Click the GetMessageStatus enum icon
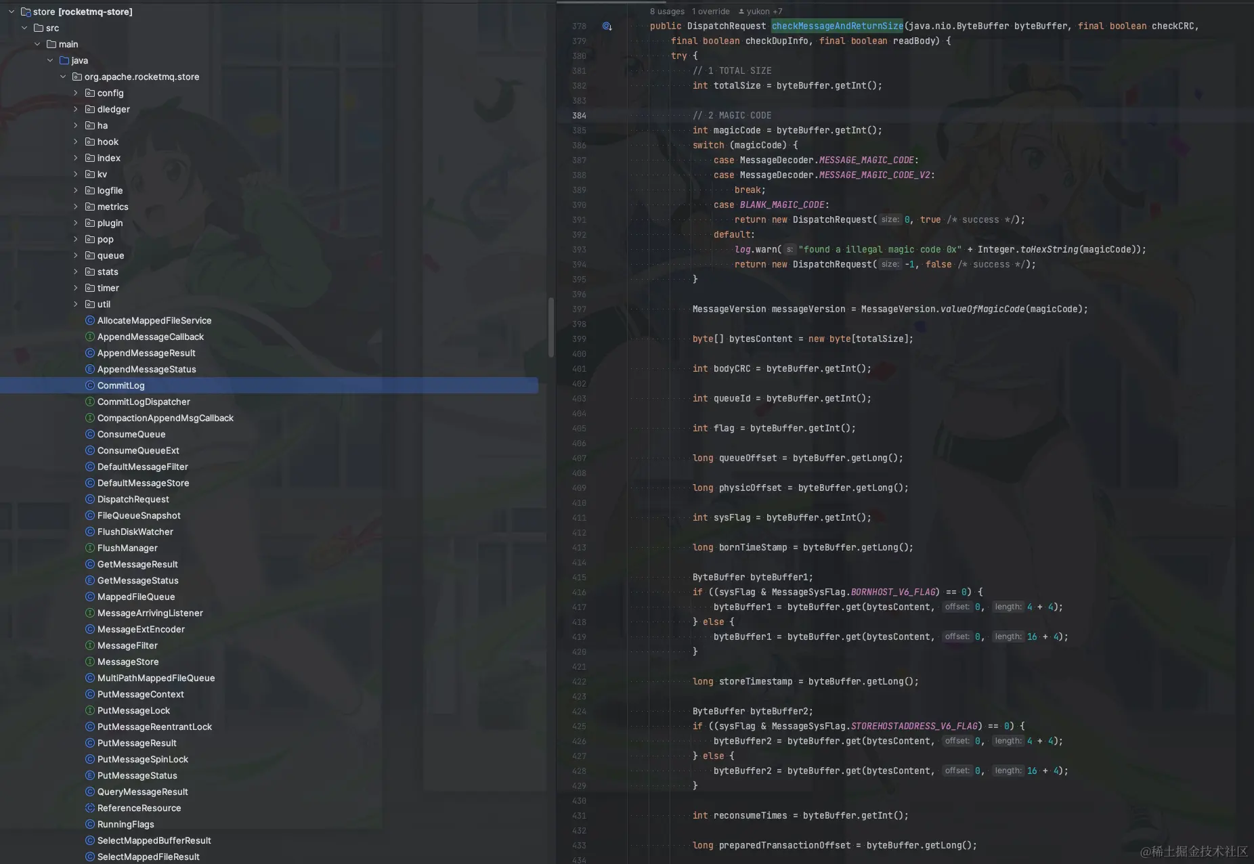This screenshot has width=1254, height=864. [89, 580]
